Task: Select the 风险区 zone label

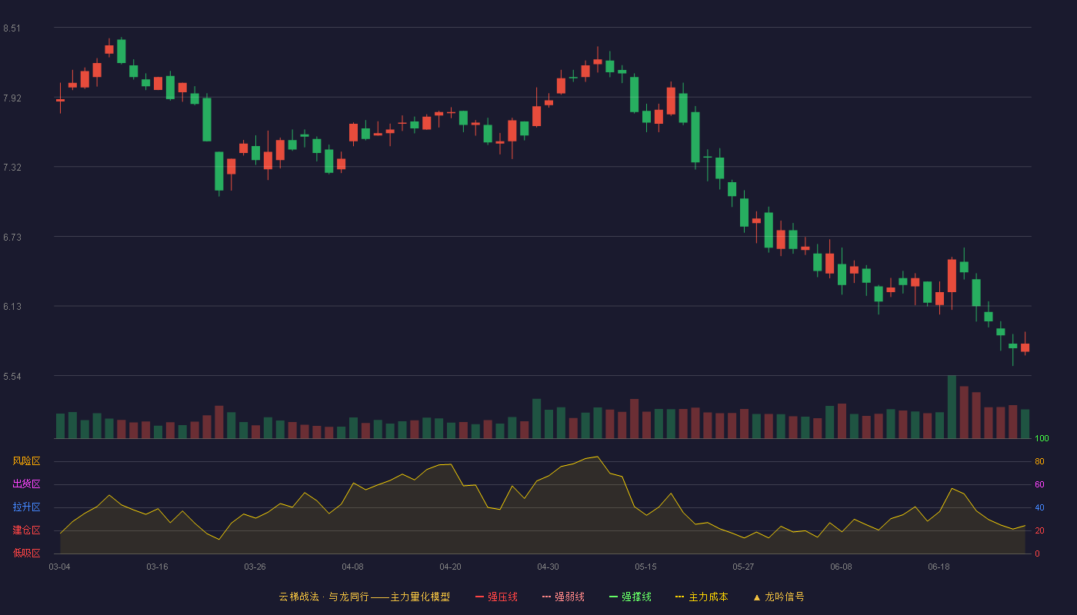Action: [26, 461]
